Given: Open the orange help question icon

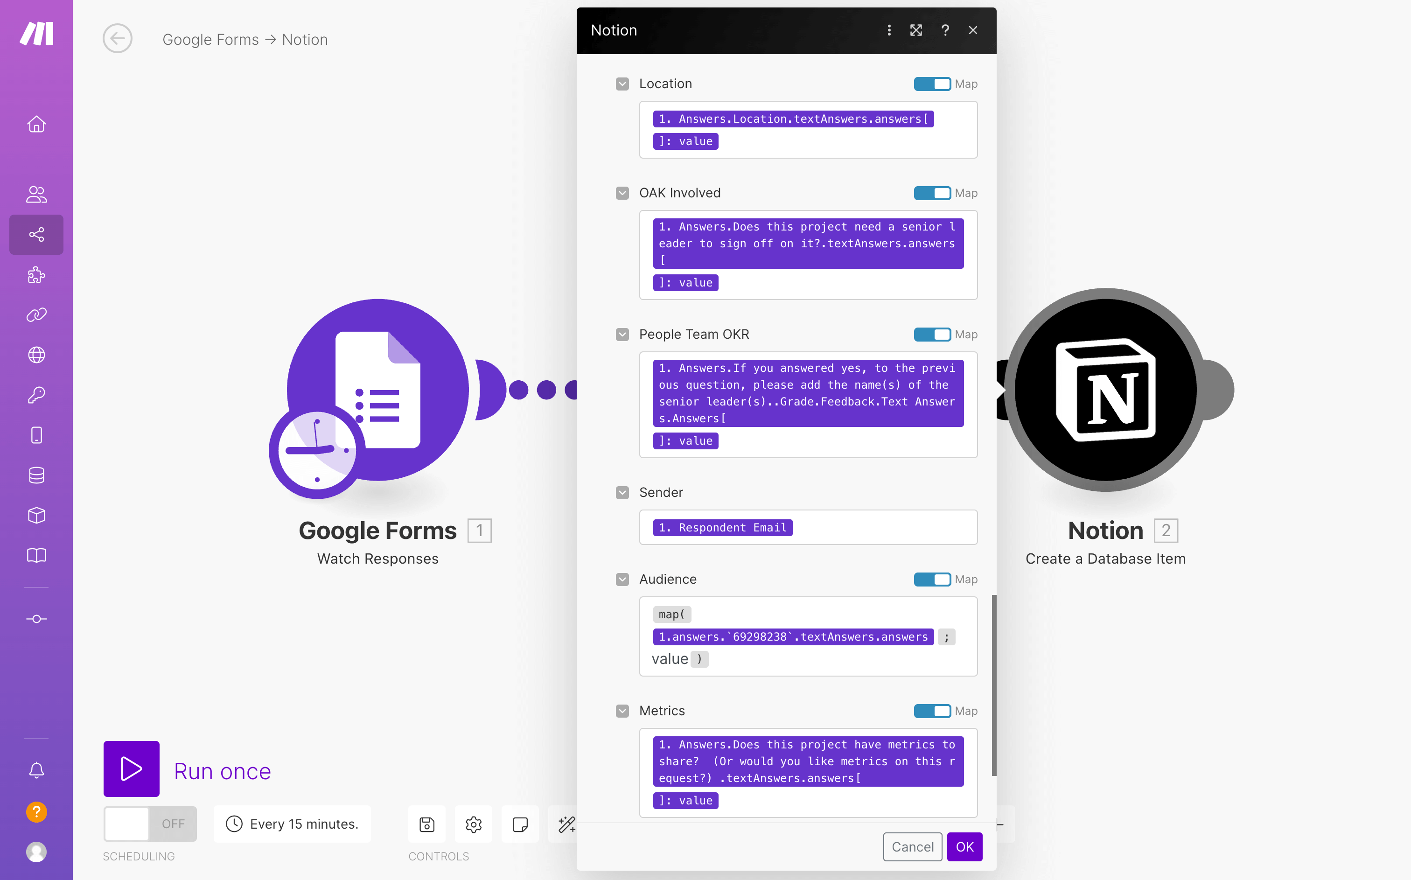Looking at the screenshot, I should point(37,812).
